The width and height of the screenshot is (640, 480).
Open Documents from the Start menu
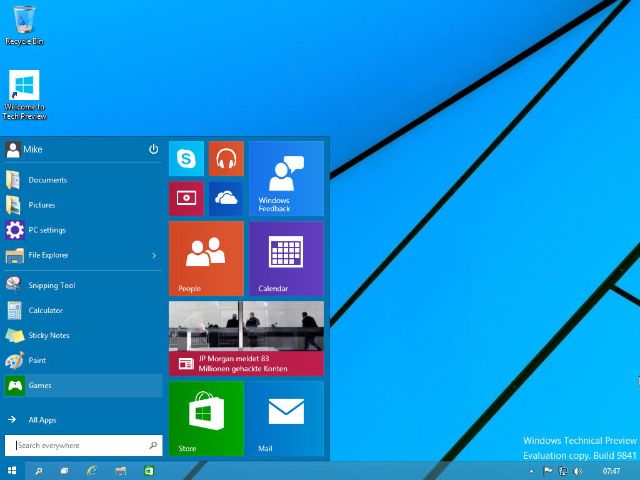(83, 180)
